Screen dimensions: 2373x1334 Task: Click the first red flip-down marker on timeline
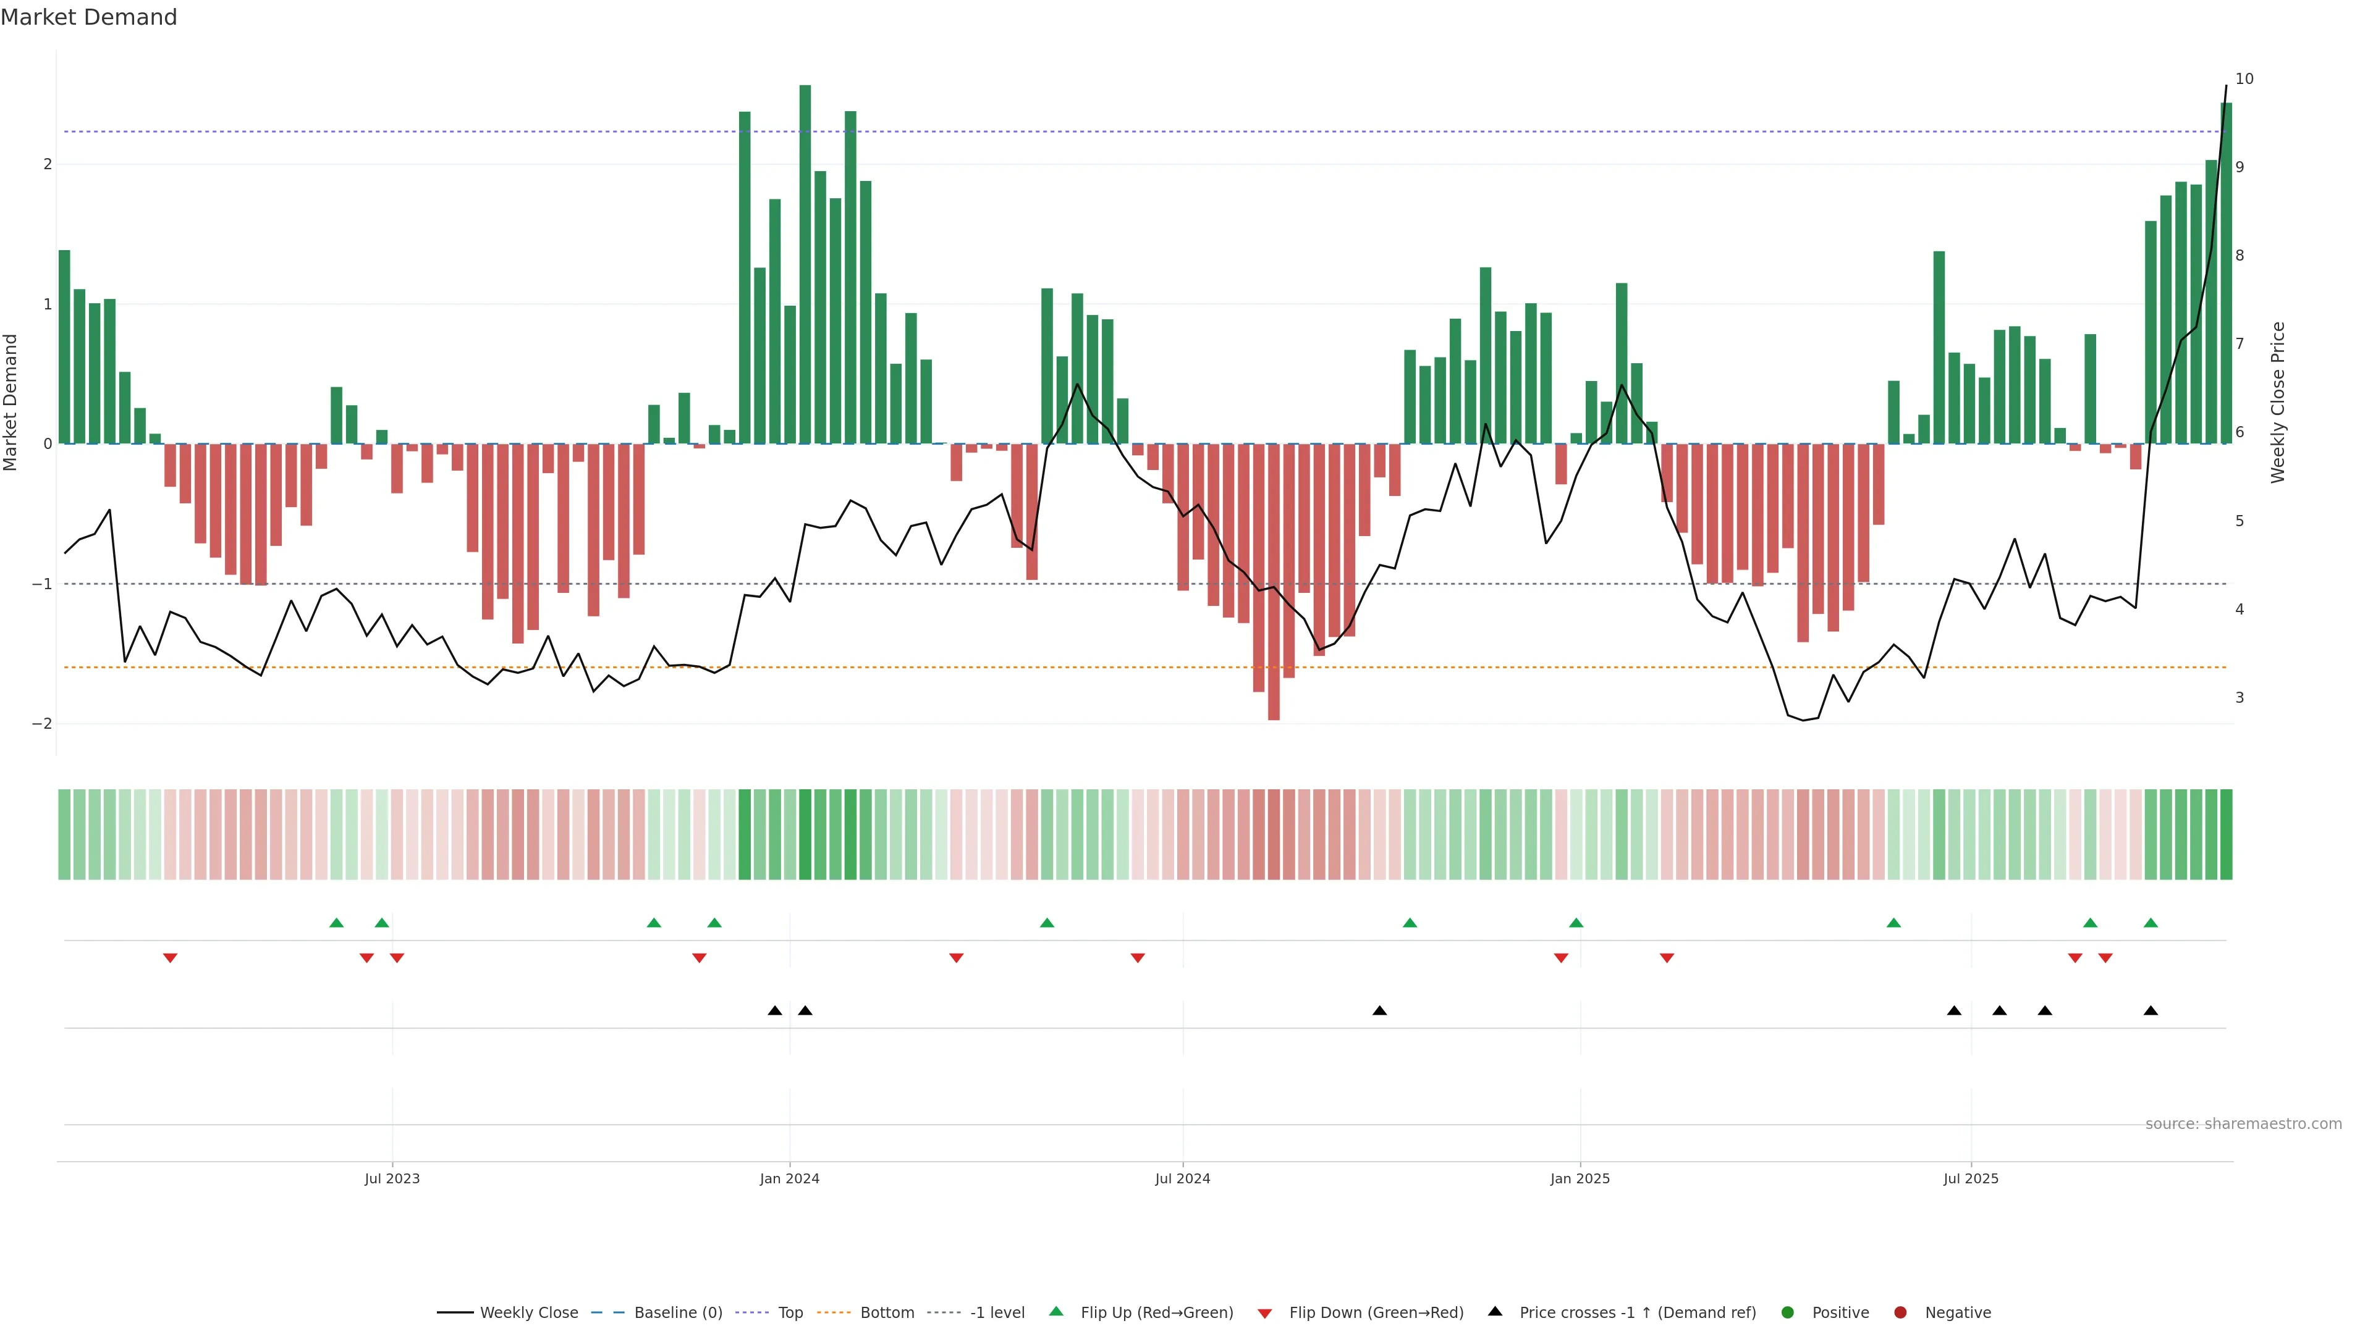click(171, 959)
